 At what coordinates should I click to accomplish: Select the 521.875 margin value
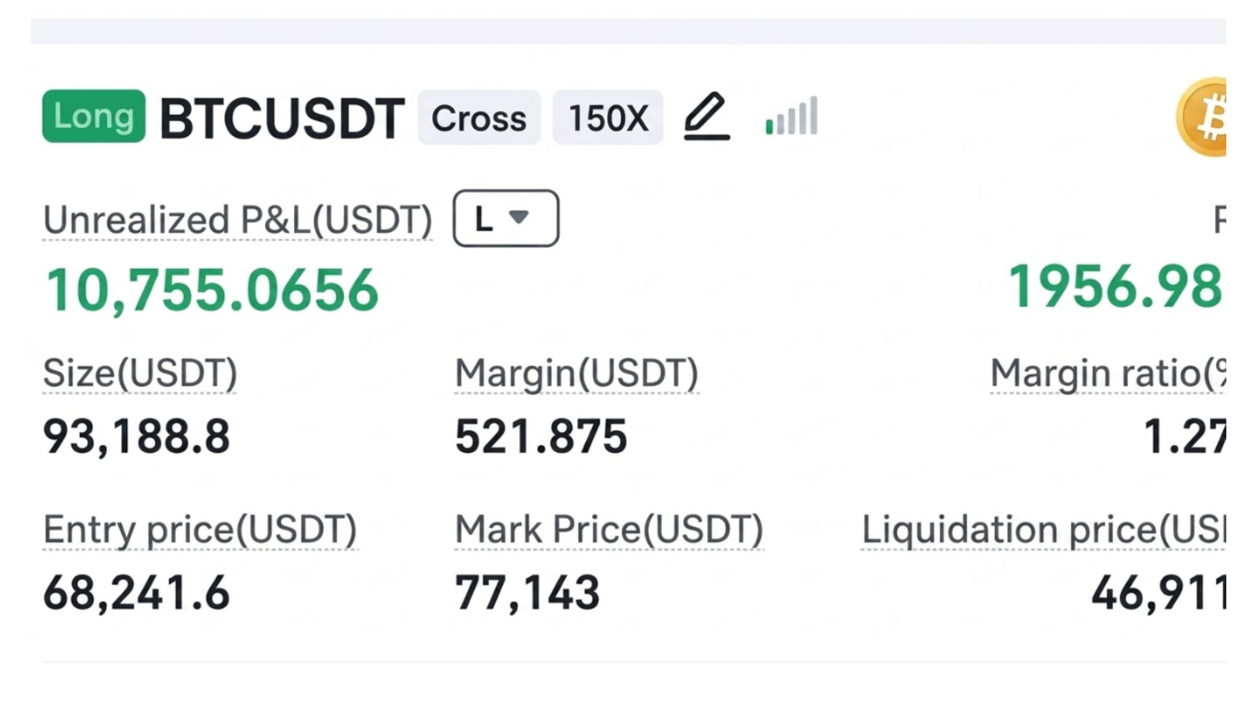tap(541, 436)
